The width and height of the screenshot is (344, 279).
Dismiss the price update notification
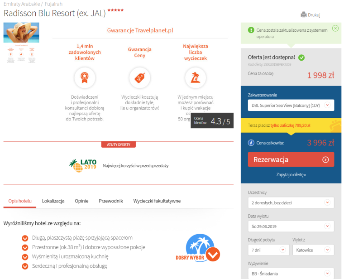point(335,29)
